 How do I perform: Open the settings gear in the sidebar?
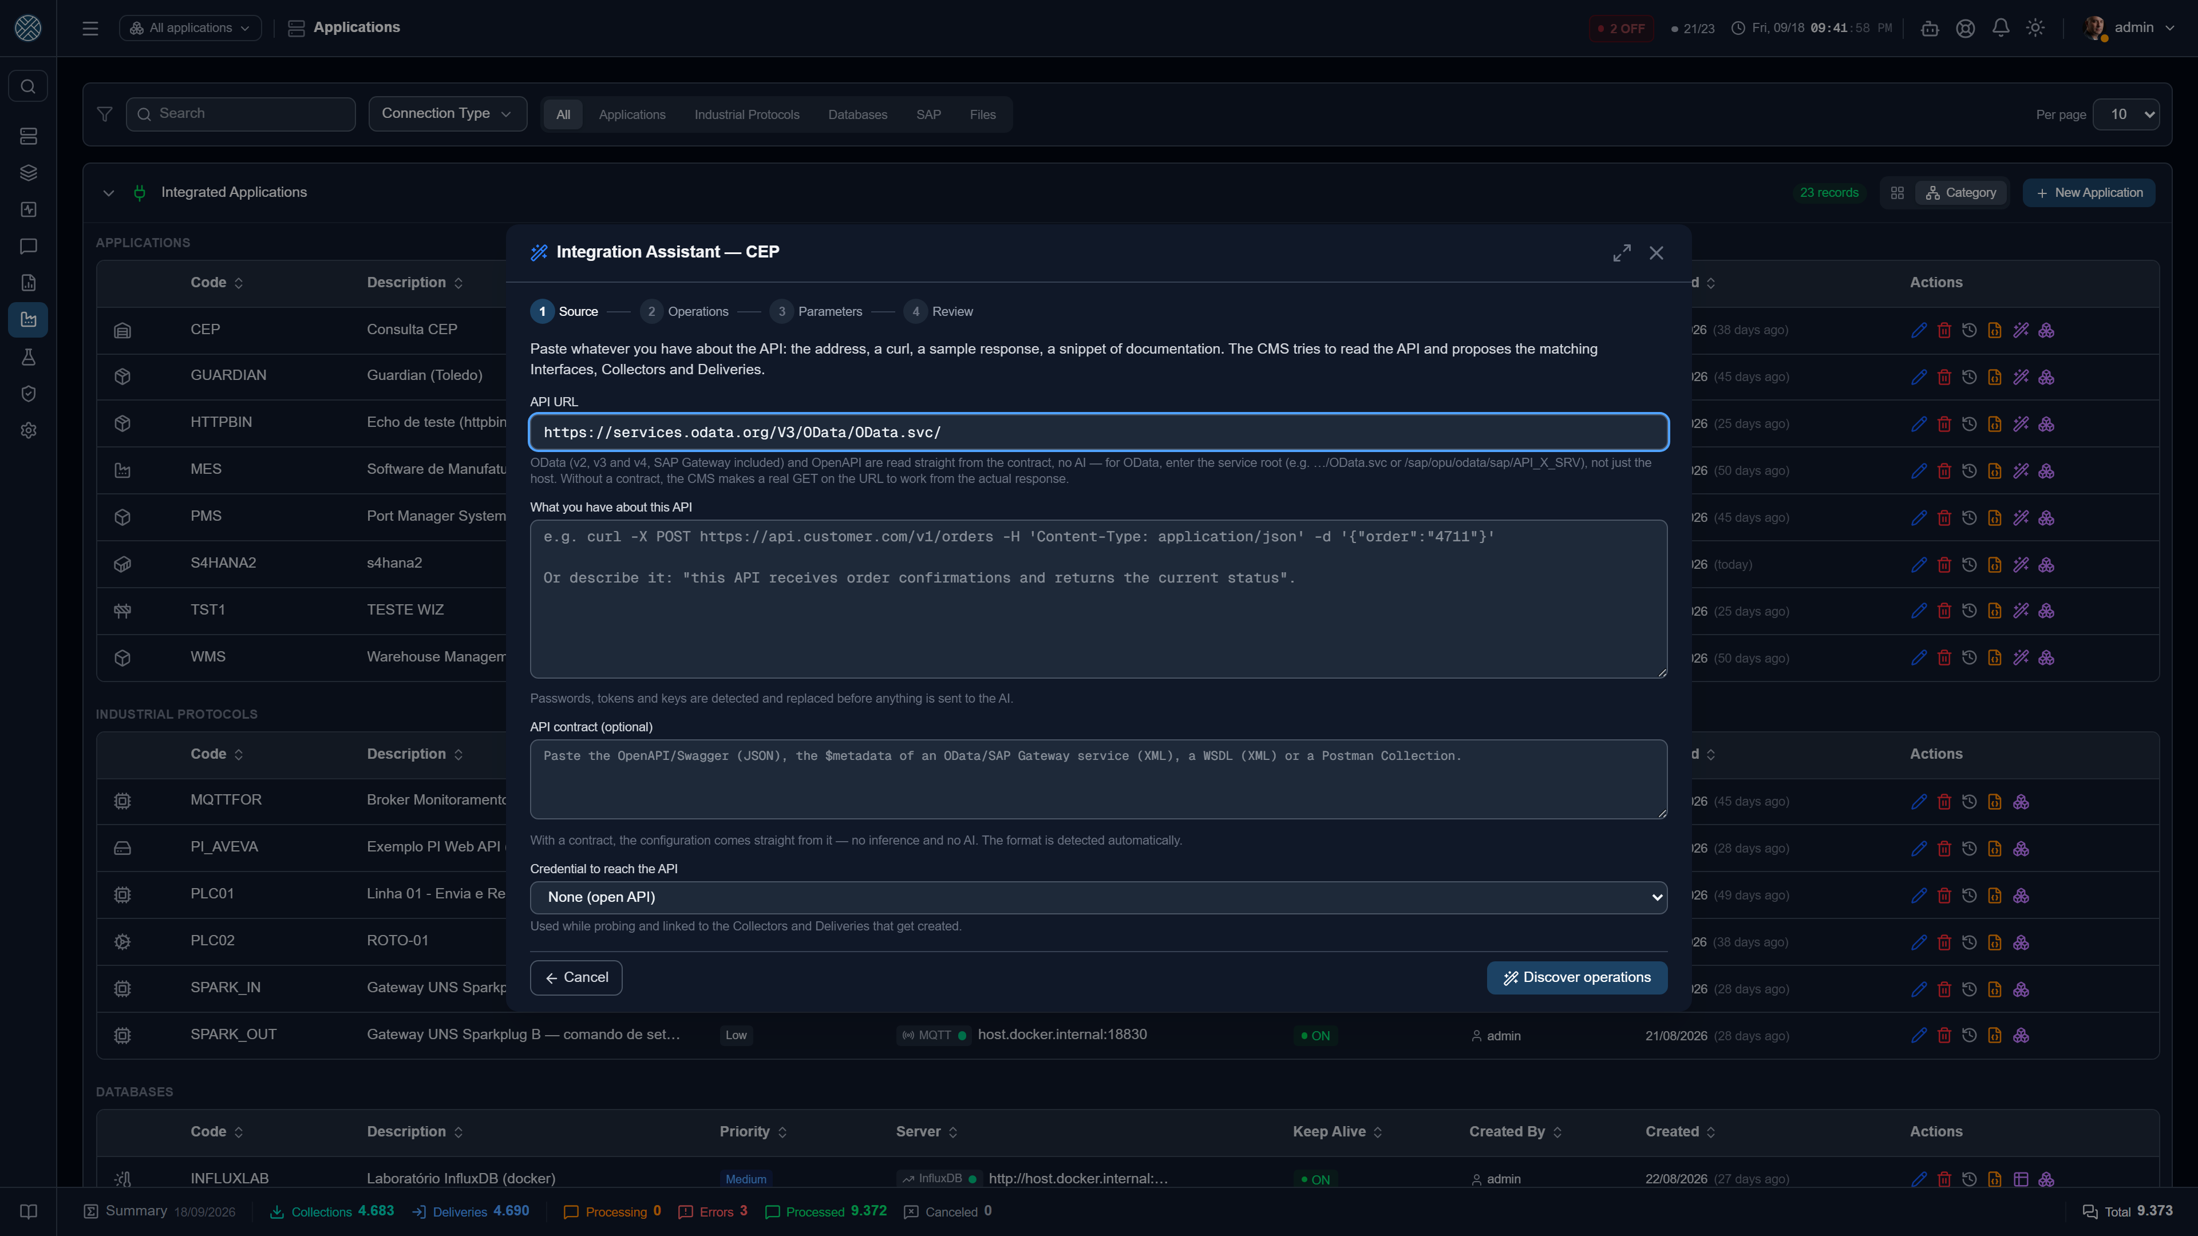(x=28, y=430)
